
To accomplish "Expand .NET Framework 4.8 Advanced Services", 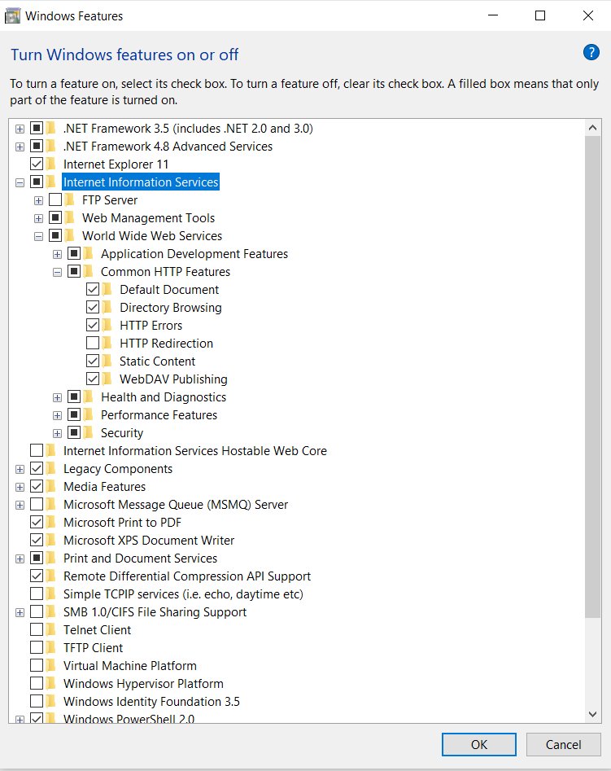I will pos(20,147).
